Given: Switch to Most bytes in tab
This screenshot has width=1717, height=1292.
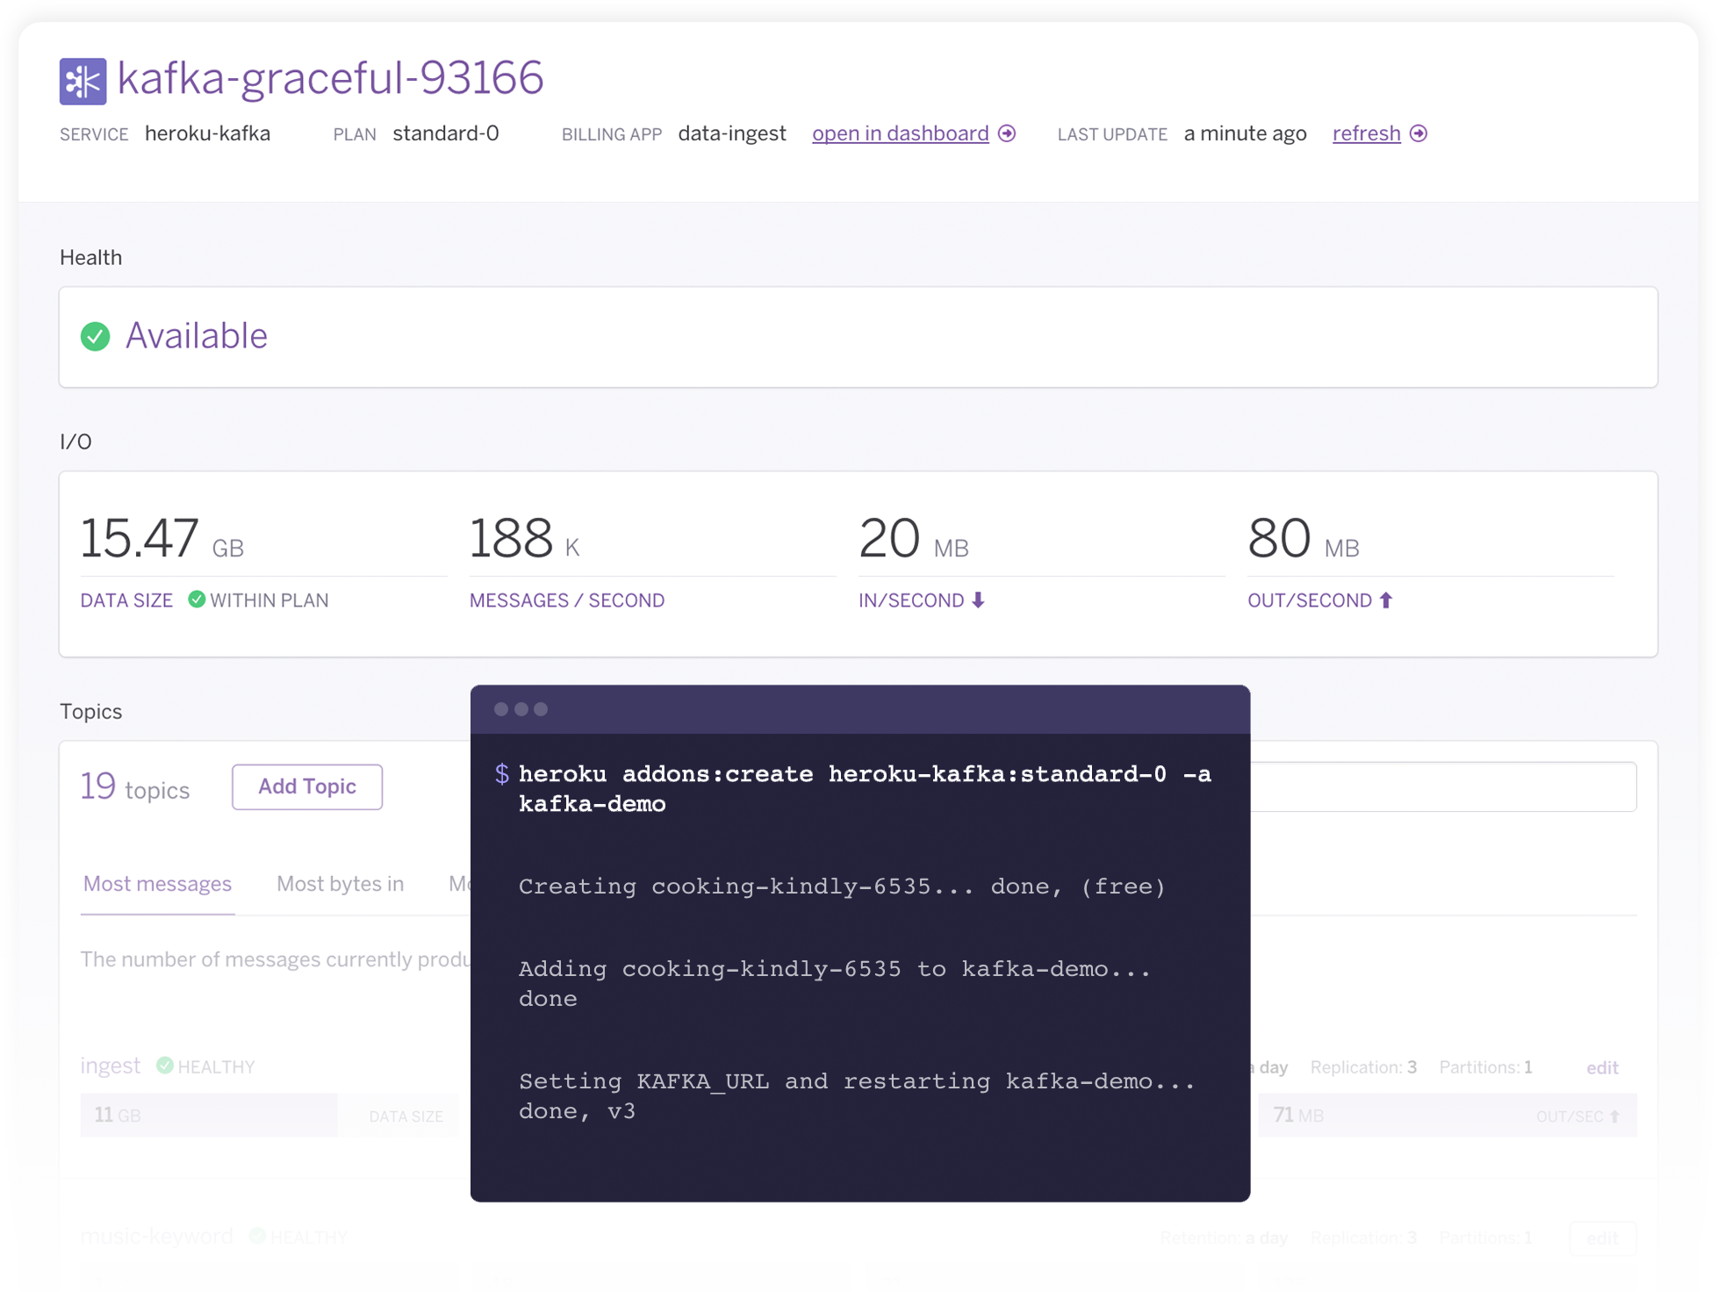Looking at the screenshot, I should pos(340,884).
